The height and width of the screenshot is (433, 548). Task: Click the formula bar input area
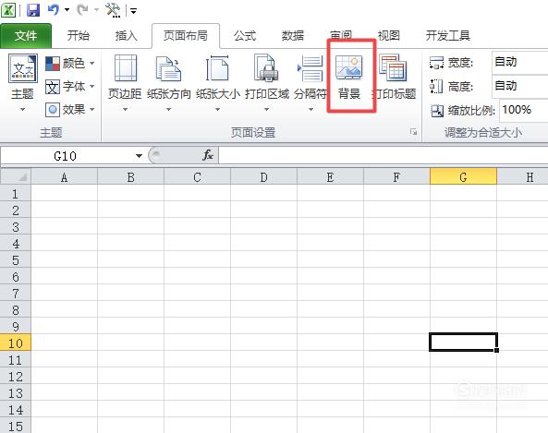[383, 156]
